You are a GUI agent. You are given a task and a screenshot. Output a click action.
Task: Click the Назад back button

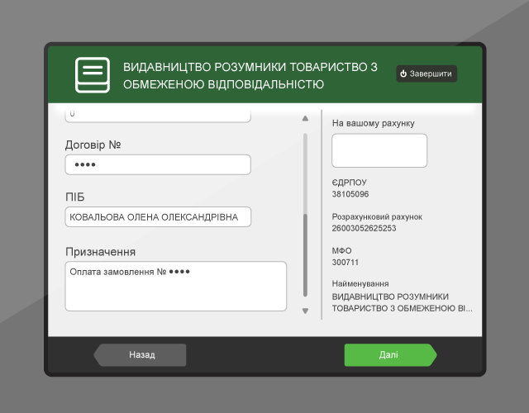pos(140,354)
